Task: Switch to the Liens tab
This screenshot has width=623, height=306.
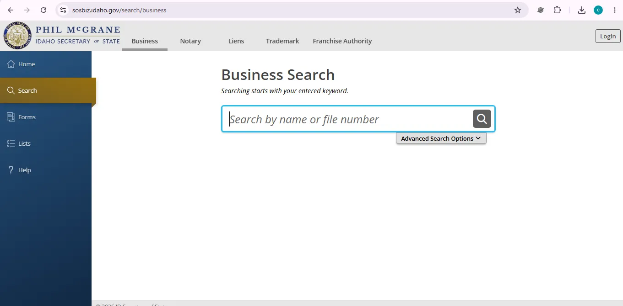Action: (x=236, y=41)
